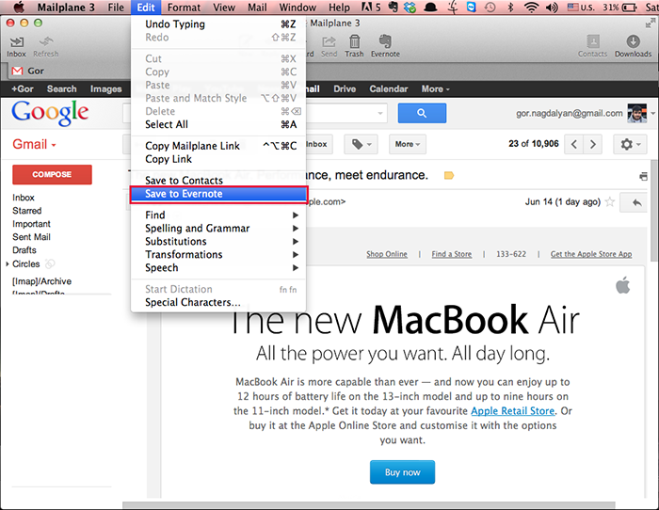The height and width of the screenshot is (510, 659).
Task: Click the Wi-Fi icon in the menu bar
Action: click(x=532, y=8)
